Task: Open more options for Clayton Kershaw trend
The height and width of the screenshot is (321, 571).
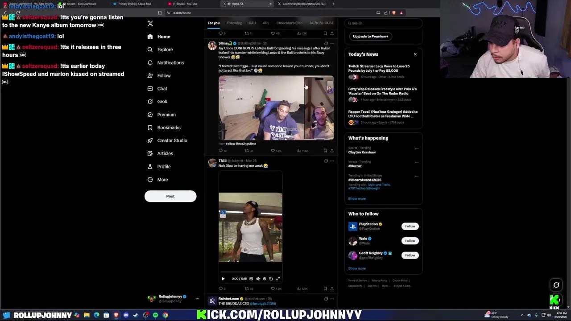Action: click(417, 148)
